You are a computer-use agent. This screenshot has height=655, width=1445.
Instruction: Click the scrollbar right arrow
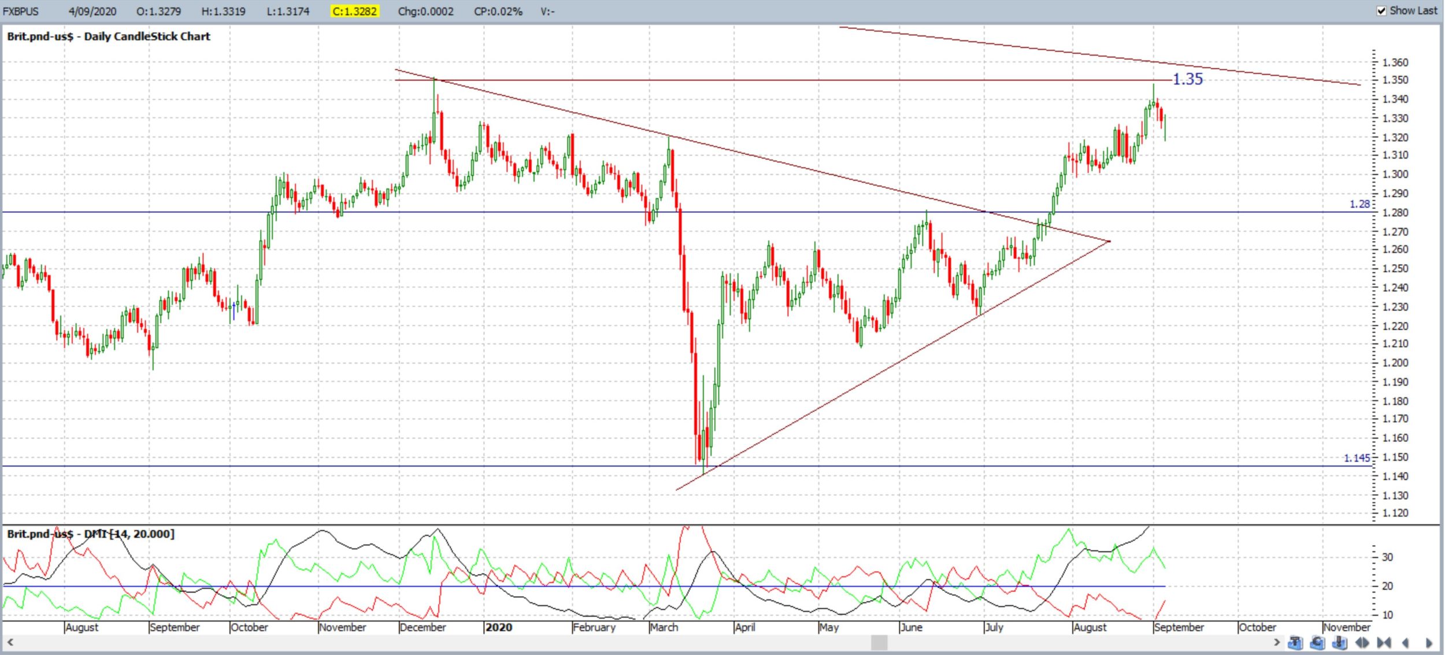[x=1277, y=642]
